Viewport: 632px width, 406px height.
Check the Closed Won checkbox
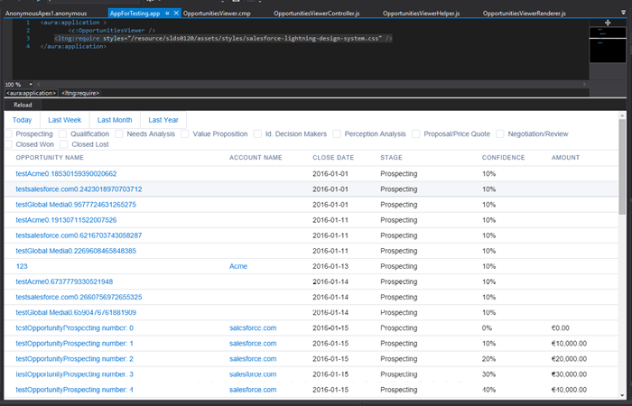click(8, 144)
